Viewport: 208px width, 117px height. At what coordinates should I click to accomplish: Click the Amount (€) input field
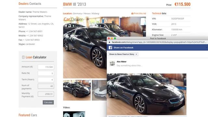tap(46, 67)
